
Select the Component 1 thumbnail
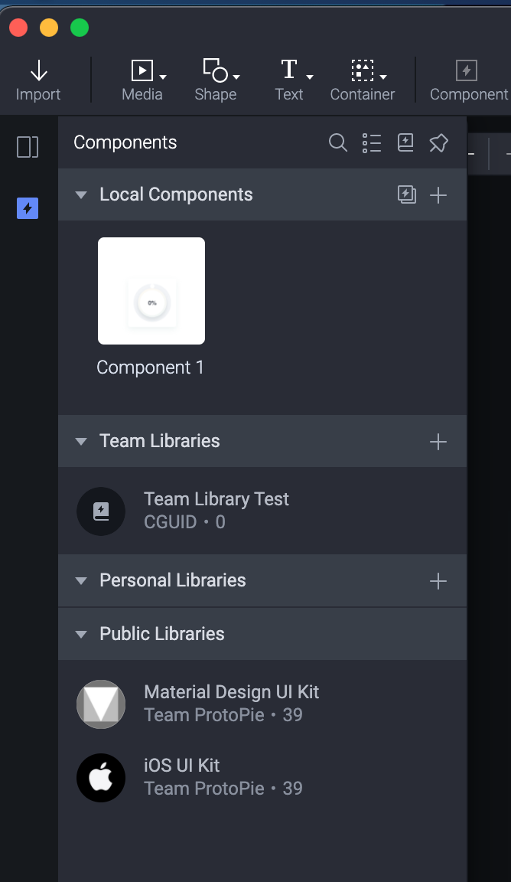pyautogui.click(x=151, y=291)
